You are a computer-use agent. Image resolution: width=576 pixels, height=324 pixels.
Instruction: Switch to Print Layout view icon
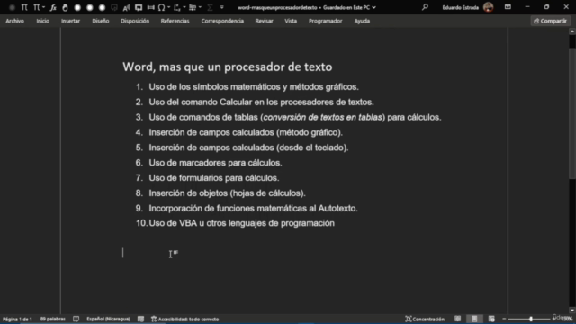coord(474,319)
